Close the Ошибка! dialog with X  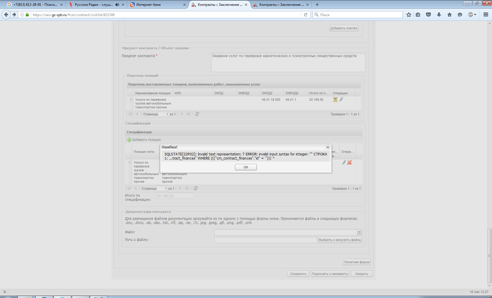[328, 147]
